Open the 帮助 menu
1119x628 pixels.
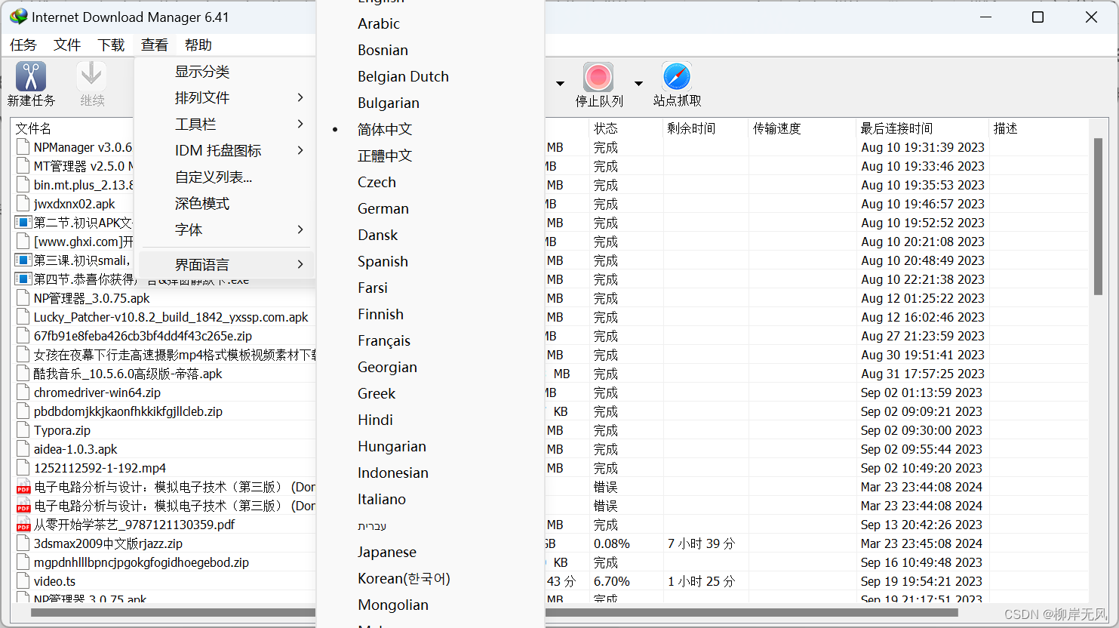(198, 45)
